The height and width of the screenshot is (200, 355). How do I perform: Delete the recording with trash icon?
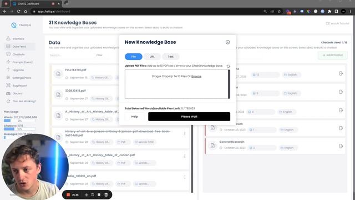click(x=106, y=195)
